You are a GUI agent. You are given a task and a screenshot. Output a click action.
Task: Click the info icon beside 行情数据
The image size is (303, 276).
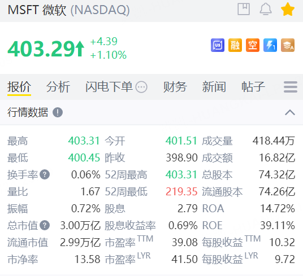pyautogui.click(x=58, y=112)
